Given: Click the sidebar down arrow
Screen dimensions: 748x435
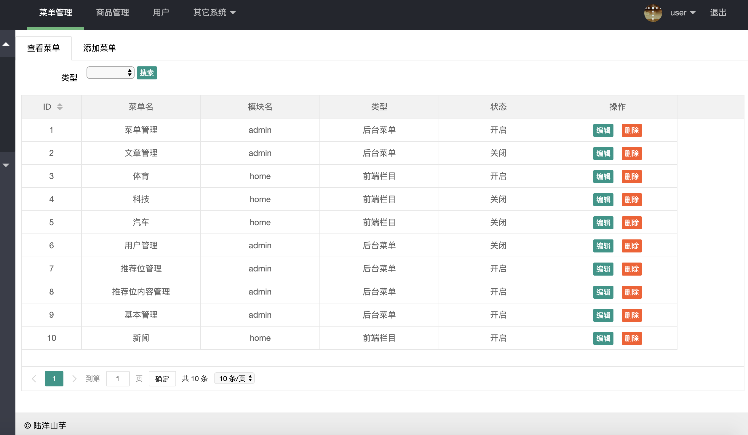Looking at the screenshot, I should pos(6,165).
